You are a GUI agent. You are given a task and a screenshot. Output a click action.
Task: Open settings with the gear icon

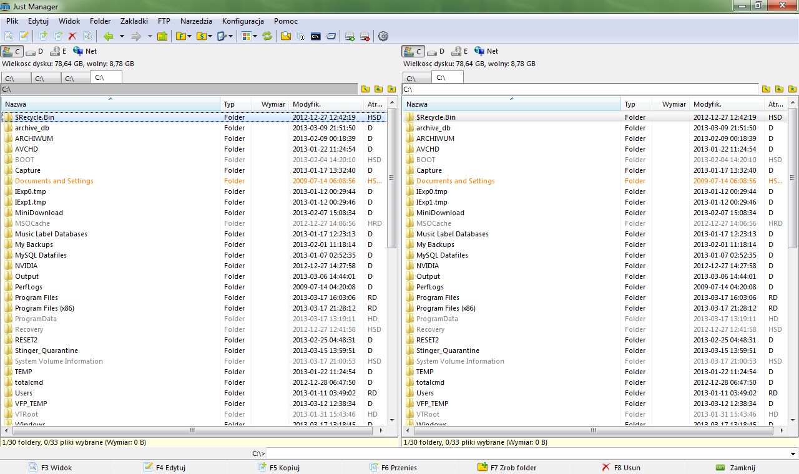(383, 36)
